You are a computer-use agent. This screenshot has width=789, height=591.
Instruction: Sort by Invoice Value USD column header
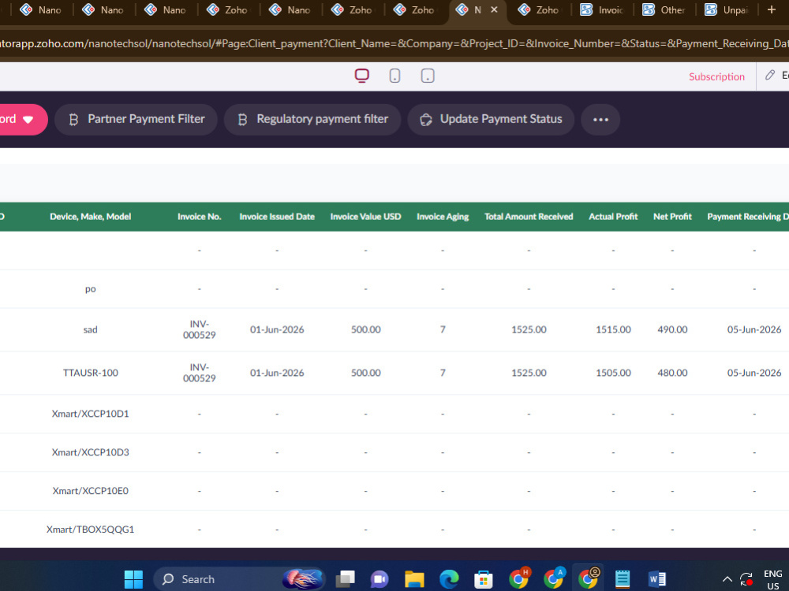tap(366, 217)
